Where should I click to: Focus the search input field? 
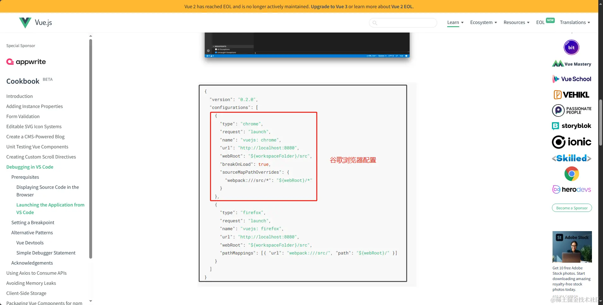point(403,23)
